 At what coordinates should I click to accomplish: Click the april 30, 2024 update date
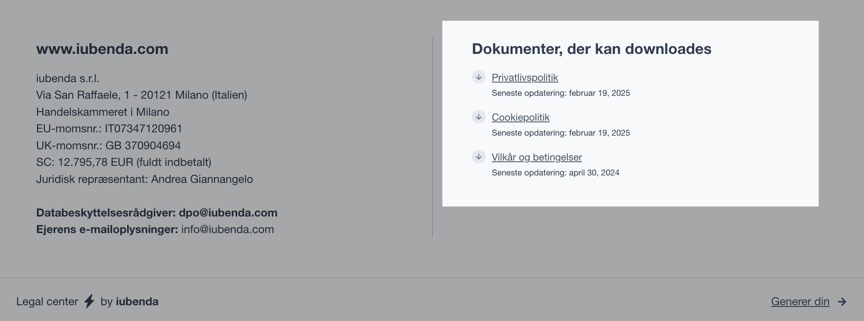pyautogui.click(x=594, y=173)
